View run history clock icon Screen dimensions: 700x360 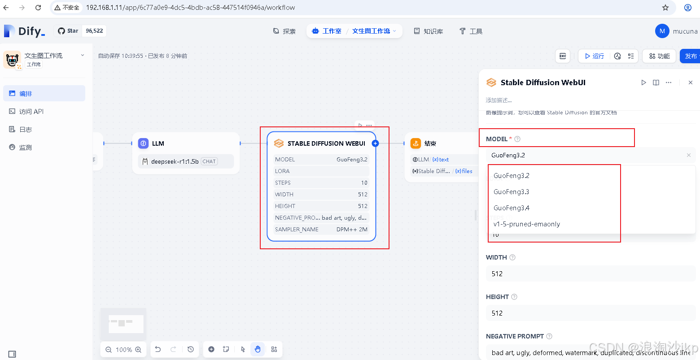[x=617, y=56]
